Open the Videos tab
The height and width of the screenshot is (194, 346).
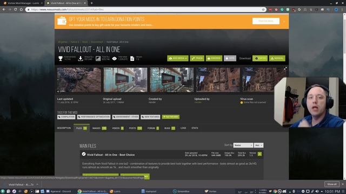click(118, 128)
